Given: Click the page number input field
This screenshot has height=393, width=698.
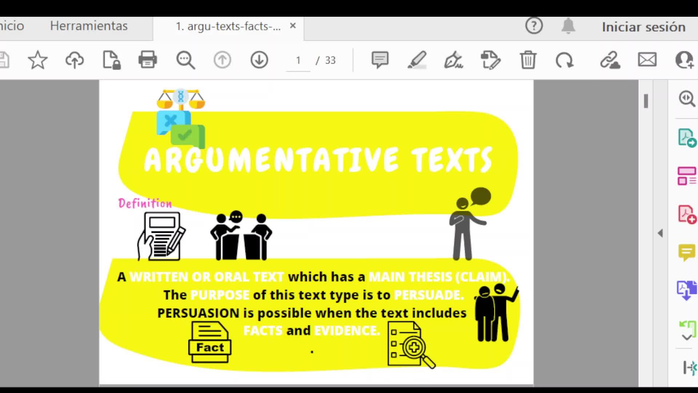Looking at the screenshot, I should (x=298, y=60).
